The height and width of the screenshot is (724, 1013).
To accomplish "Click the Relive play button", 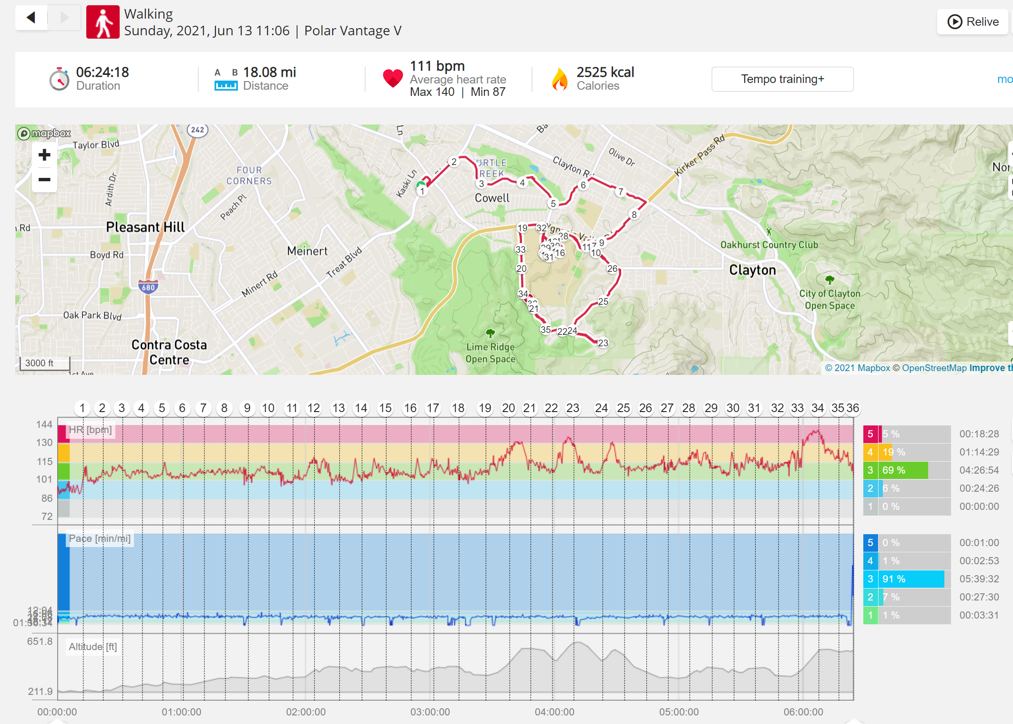I will coord(972,21).
